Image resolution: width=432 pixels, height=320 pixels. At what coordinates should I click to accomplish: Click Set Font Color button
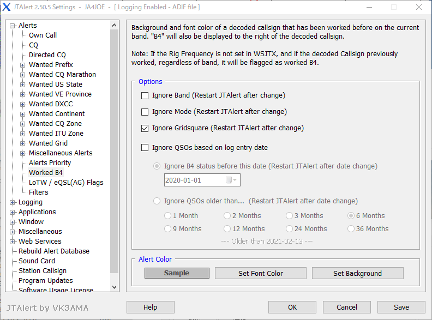click(261, 273)
